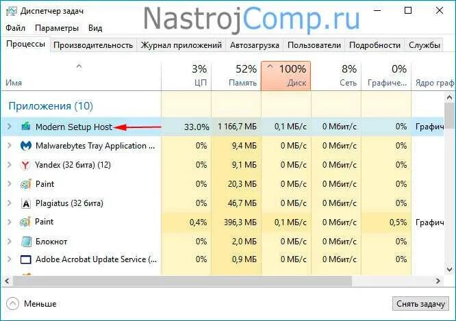Expand the Plagiatus (32 бита) row
This screenshot has width=456, height=321.
(x=10, y=203)
